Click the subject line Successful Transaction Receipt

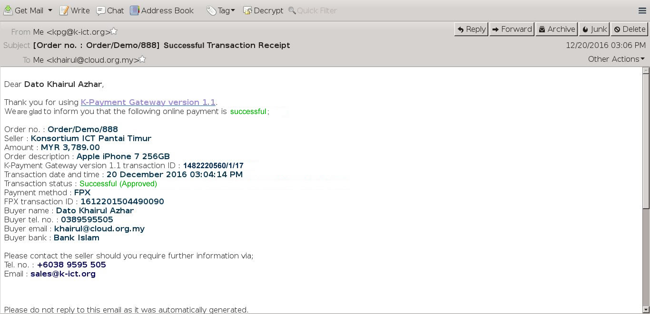click(227, 45)
